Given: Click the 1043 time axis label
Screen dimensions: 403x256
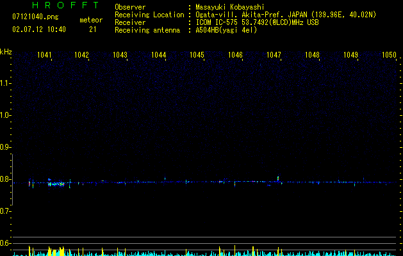Looking at the screenshot, I should pos(120,55).
